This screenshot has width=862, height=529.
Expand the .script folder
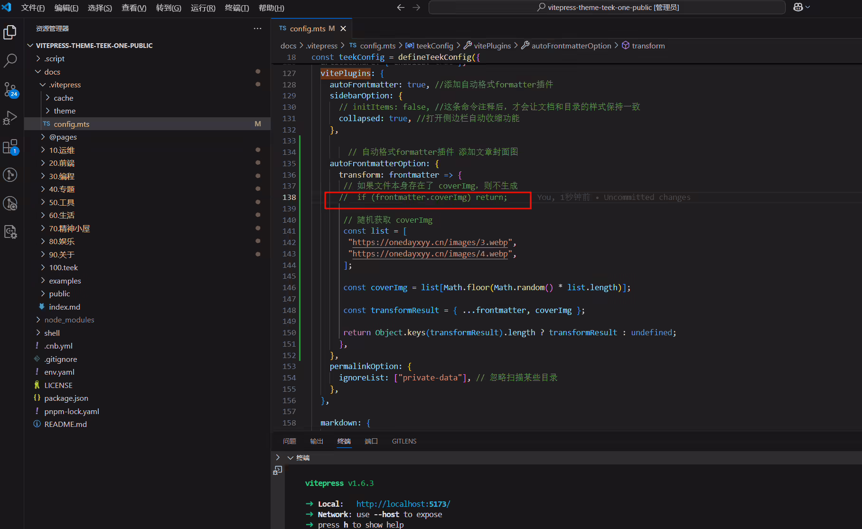pyautogui.click(x=38, y=58)
